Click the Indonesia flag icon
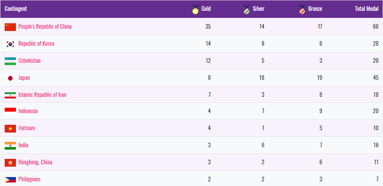The width and height of the screenshot is (383, 186). 10,111
